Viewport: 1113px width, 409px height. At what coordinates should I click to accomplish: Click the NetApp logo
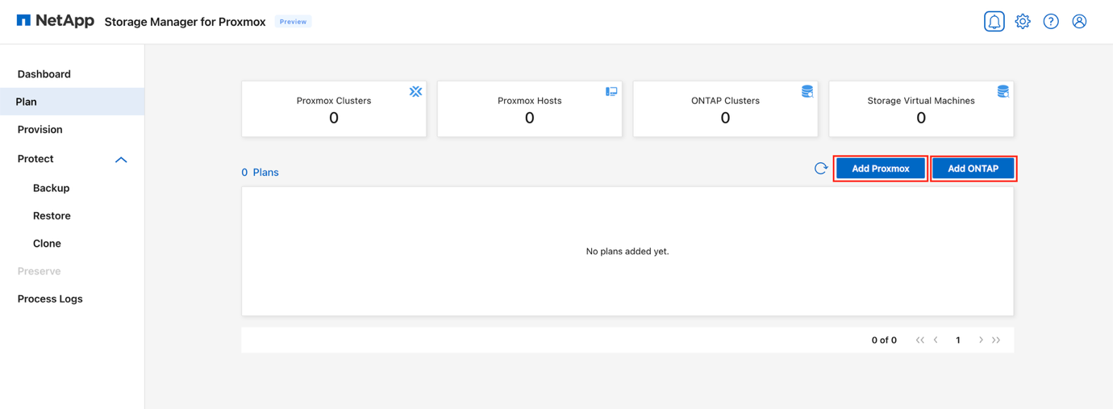(55, 21)
